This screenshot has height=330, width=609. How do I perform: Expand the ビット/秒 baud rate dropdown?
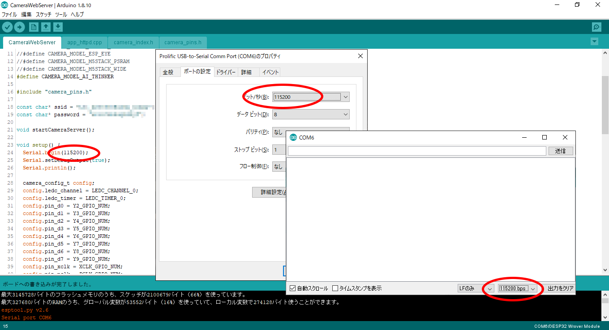click(x=345, y=97)
